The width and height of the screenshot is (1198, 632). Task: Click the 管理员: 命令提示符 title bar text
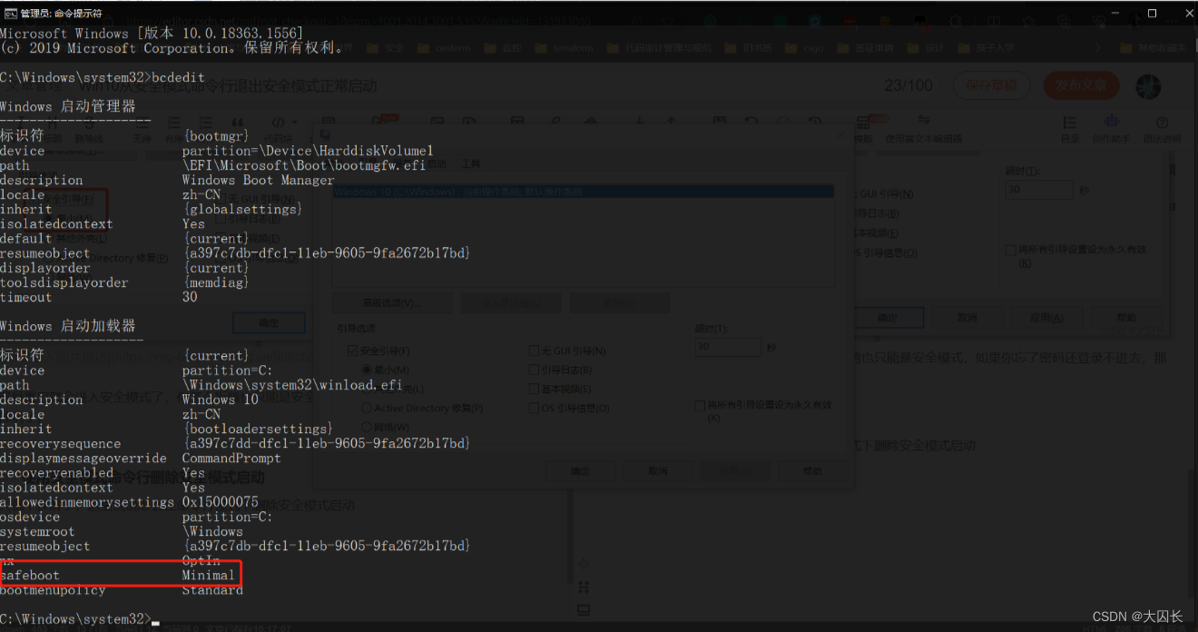61,14
